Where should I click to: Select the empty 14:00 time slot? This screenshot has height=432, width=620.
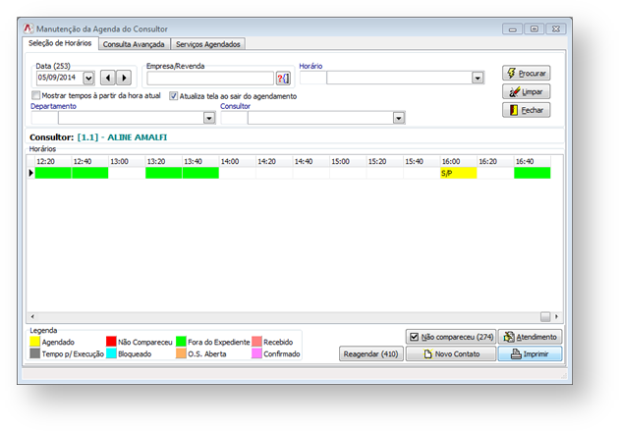[237, 173]
